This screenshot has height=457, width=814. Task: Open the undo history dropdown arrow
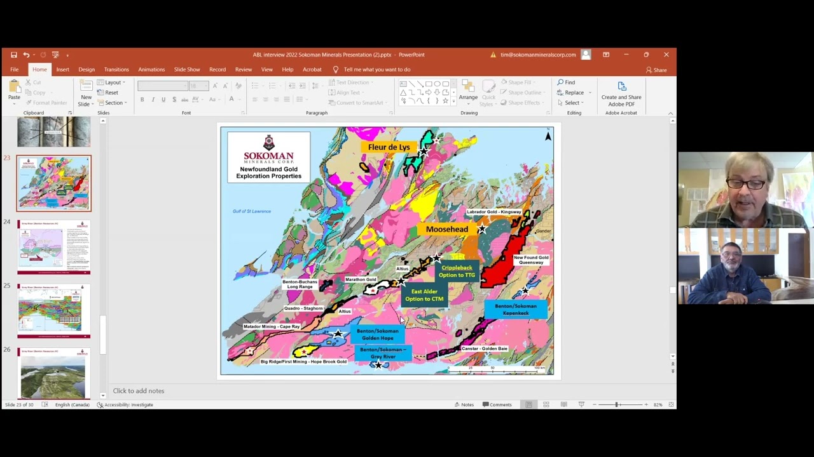pos(33,55)
